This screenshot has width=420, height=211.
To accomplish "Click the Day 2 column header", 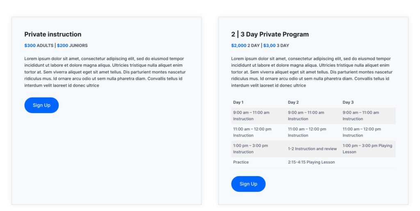I will (x=293, y=102).
